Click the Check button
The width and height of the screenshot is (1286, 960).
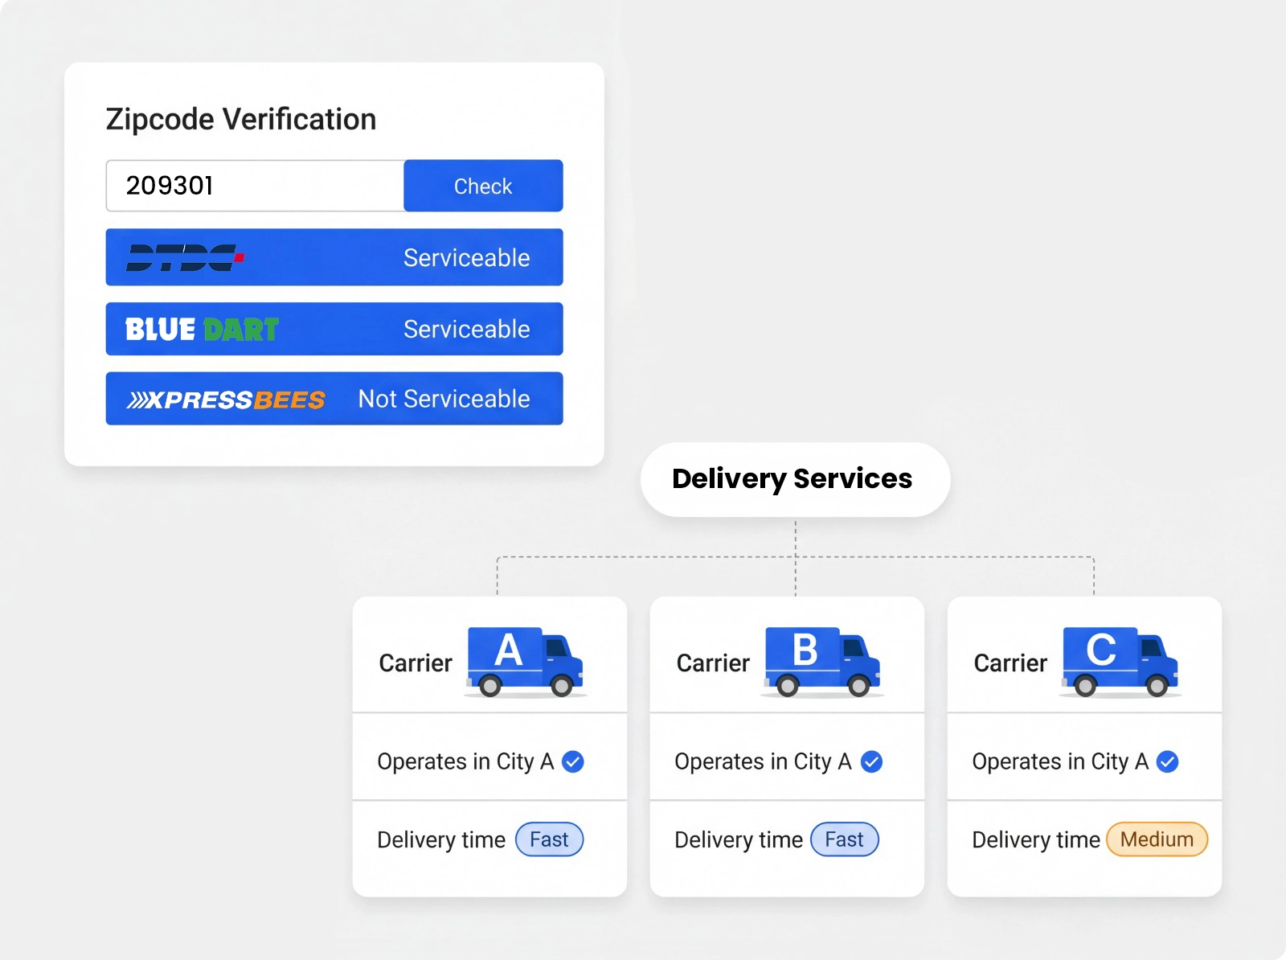482,186
